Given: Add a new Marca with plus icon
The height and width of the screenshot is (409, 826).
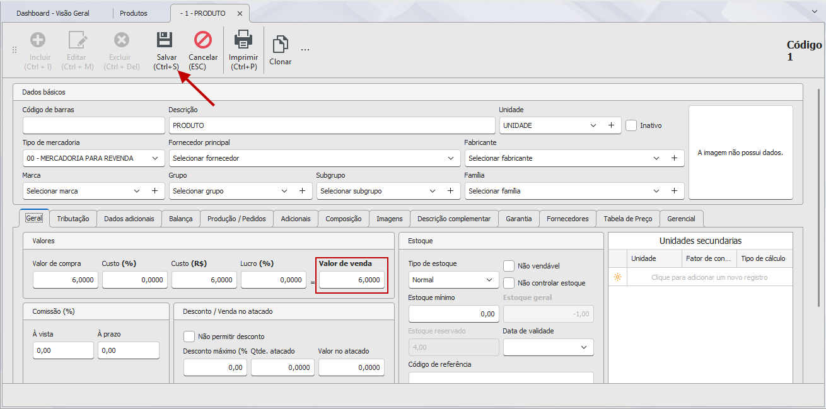Looking at the screenshot, I should click(x=155, y=191).
